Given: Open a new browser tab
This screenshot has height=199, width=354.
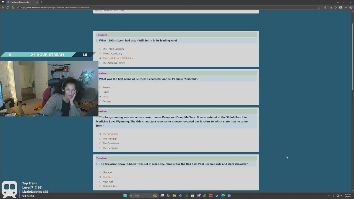Looking at the screenshot, I should point(42,2).
